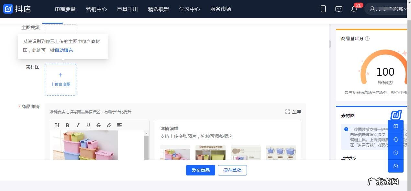411x191 pixels.
Task: Click the question mark beside 商品基础分
Action: click(x=367, y=39)
